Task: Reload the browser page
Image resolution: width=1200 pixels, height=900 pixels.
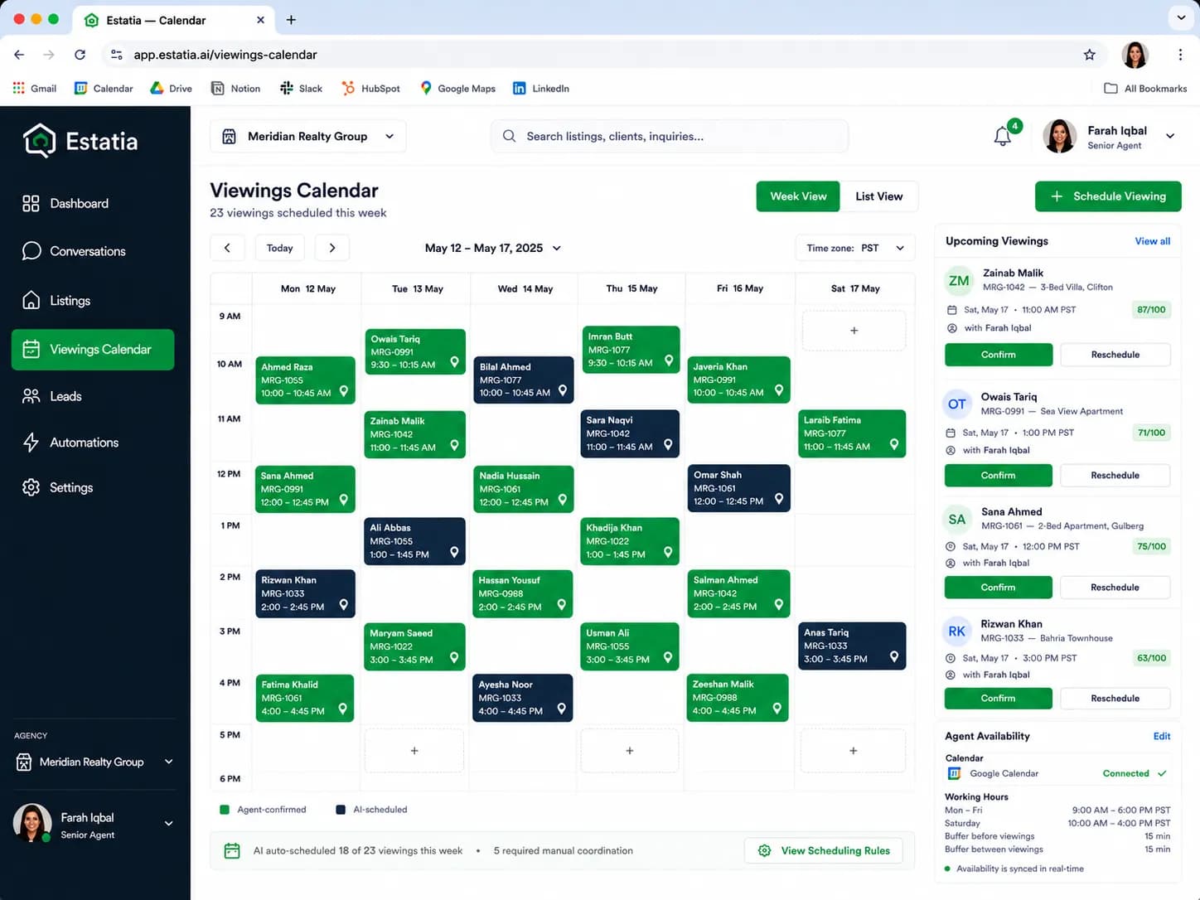Action: 80,55
